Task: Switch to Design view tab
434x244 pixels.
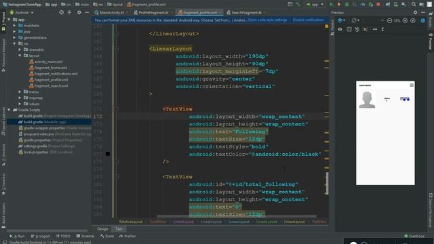Action: [102, 229]
